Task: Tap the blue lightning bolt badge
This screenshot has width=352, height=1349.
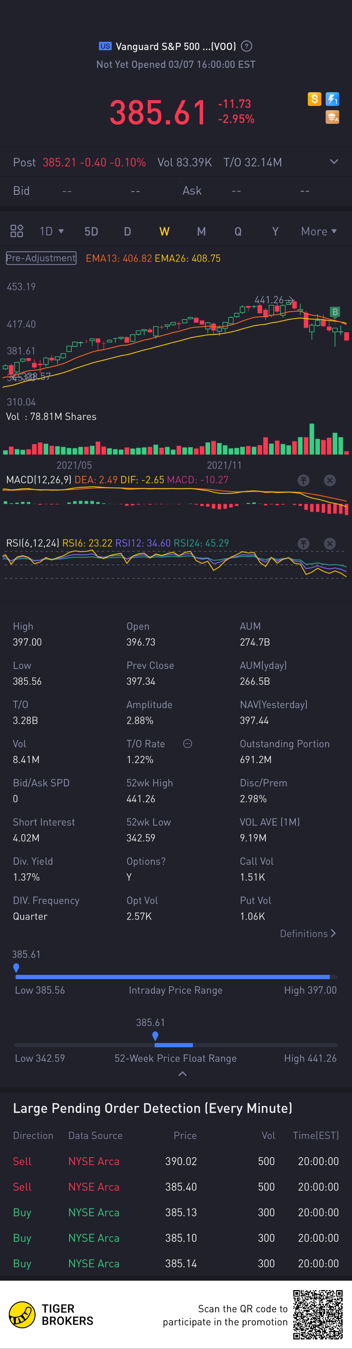Action: 332,99
